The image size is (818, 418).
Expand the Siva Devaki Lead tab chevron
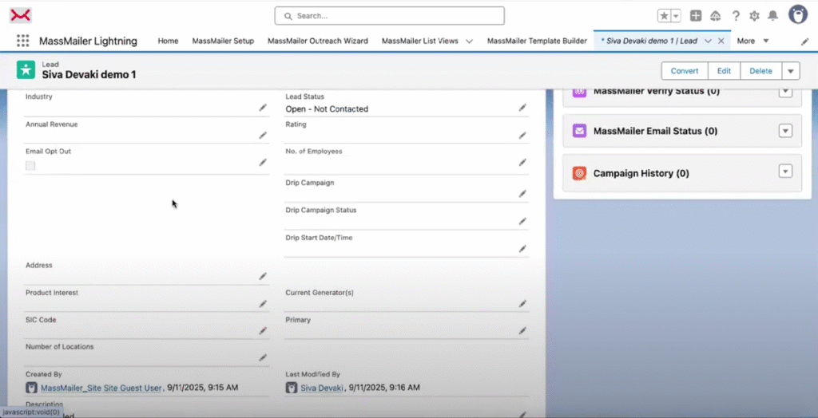pyautogui.click(x=708, y=41)
